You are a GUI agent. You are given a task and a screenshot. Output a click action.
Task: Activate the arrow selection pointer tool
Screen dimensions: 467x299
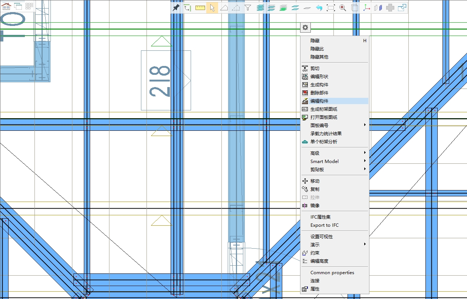[x=212, y=8]
